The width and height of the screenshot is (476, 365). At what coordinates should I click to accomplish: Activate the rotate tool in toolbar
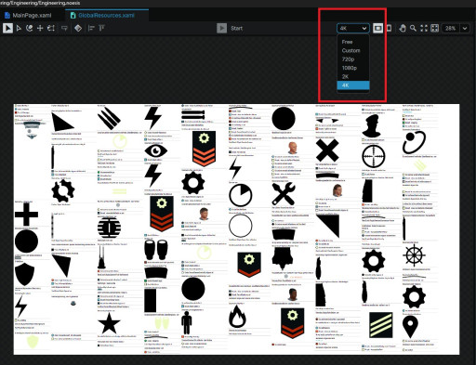click(x=30, y=28)
